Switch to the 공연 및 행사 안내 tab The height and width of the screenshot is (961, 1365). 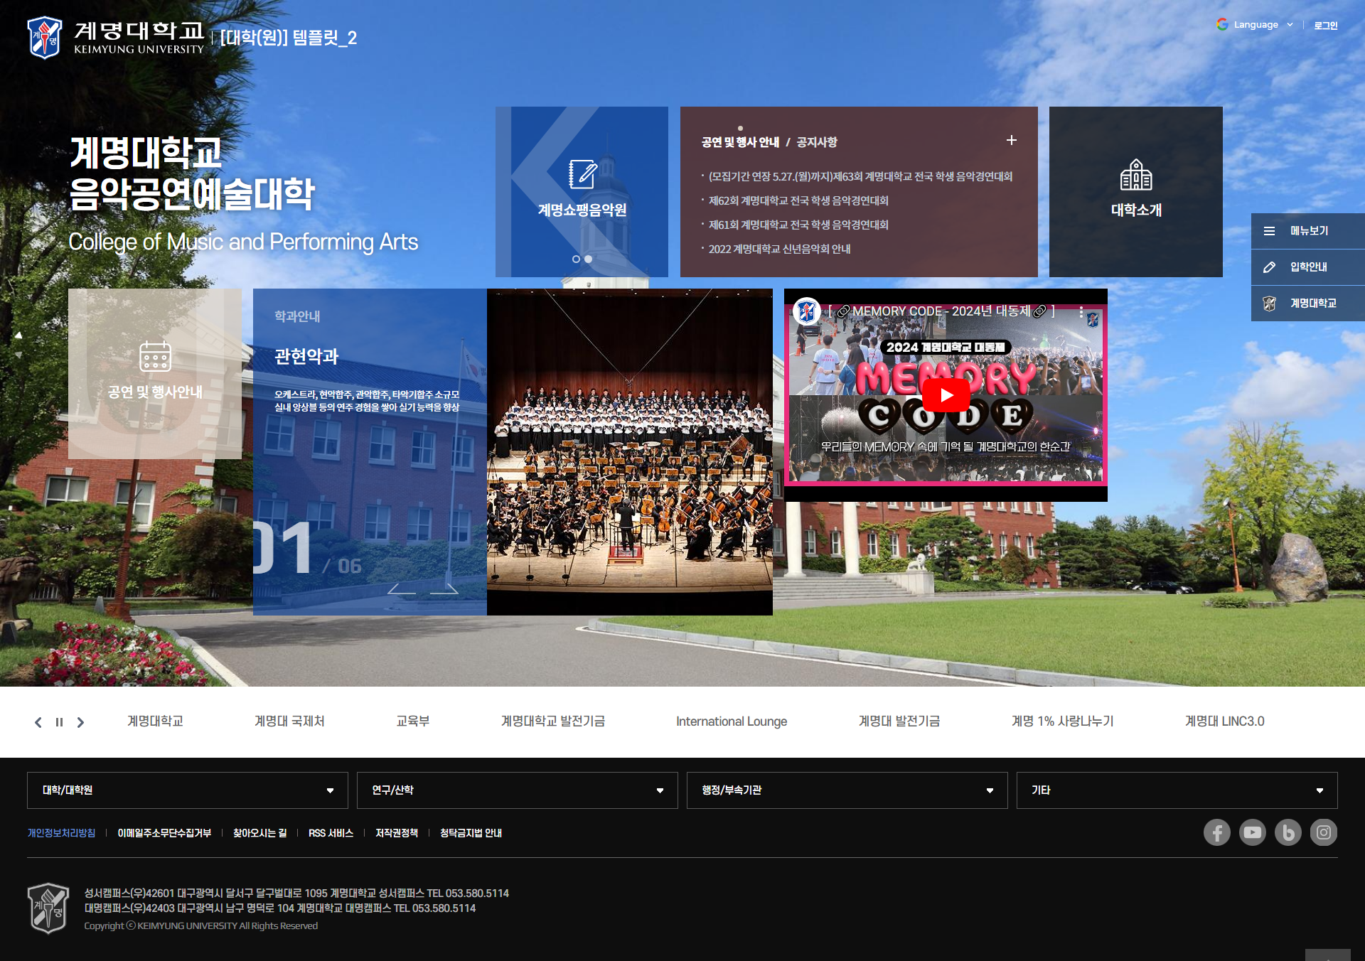[740, 142]
